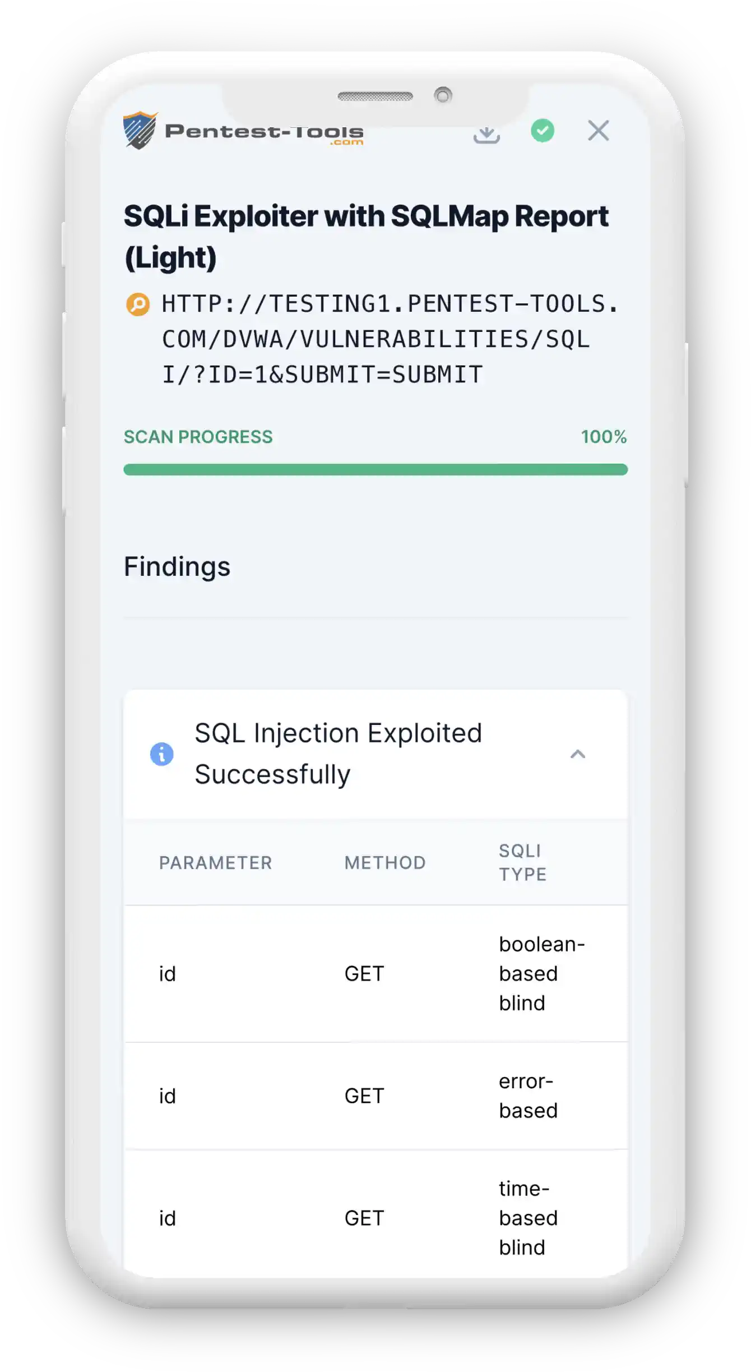This screenshot has width=751, height=1372.
Task: Click the 100% scan progress label
Action: pos(604,436)
